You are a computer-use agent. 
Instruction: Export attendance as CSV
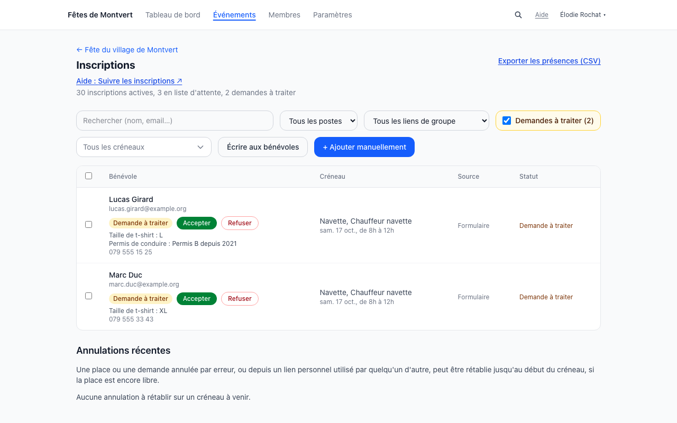[x=549, y=61]
